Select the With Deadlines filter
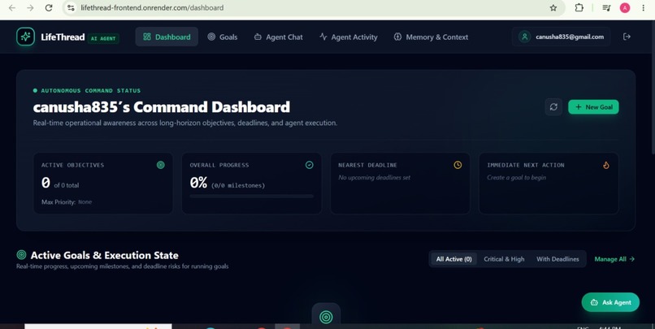 557,259
